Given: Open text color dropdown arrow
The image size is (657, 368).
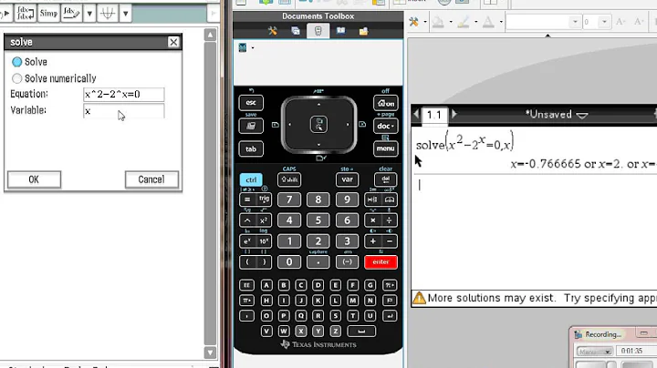Looking at the screenshot, I should (x=501, y=22).
